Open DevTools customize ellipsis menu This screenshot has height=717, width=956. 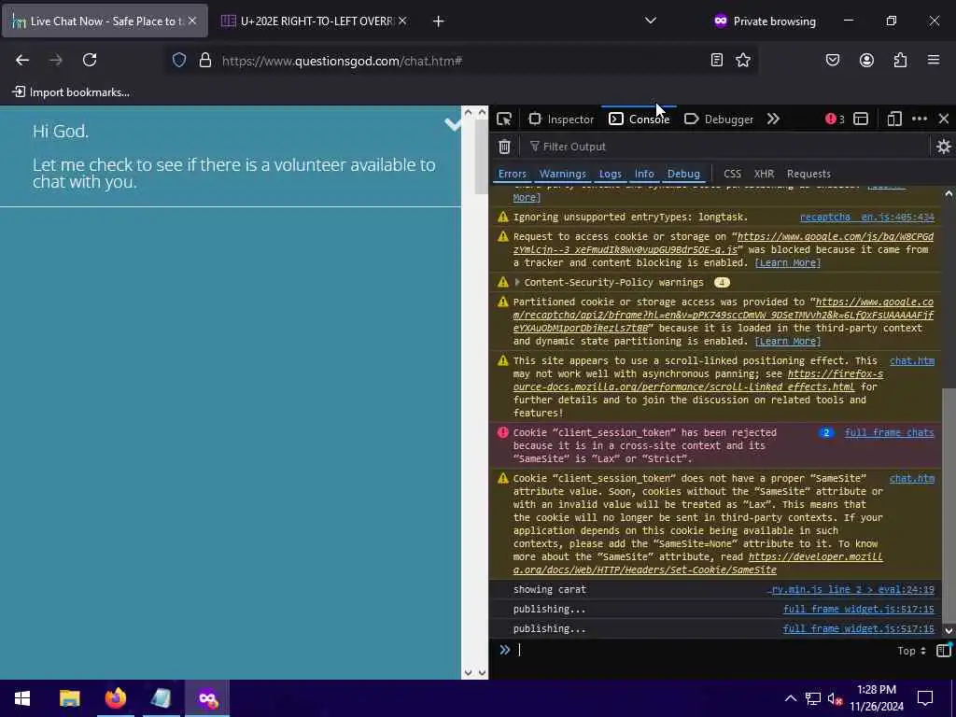pyautogui.click(x=920, y=119)
